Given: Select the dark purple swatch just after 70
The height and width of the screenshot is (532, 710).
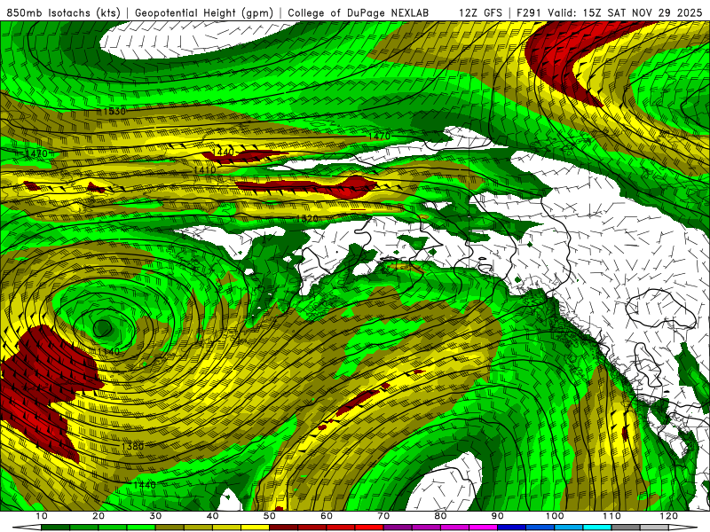Looking at the screenshot, I should point(398,528).
